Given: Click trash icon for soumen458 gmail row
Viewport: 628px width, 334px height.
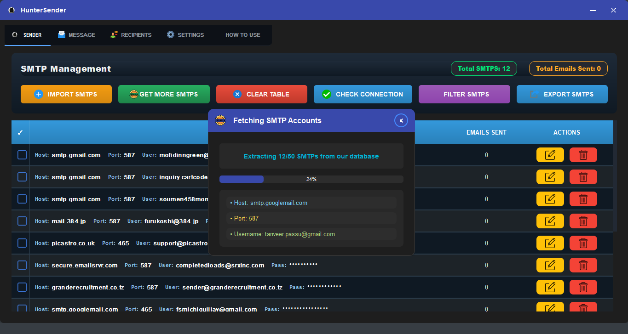Looking at the screenshot, I should point(583,199).
